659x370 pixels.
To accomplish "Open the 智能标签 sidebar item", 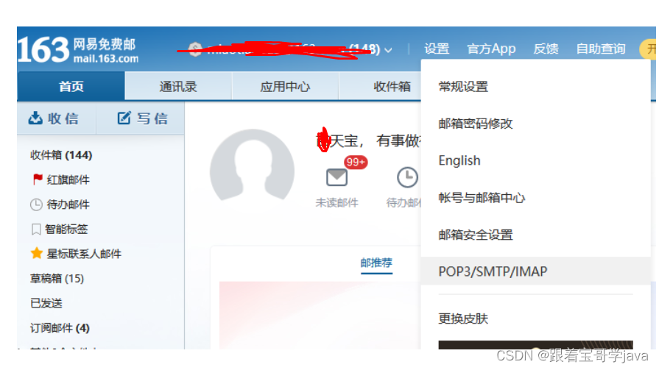I will pos(66,229).
